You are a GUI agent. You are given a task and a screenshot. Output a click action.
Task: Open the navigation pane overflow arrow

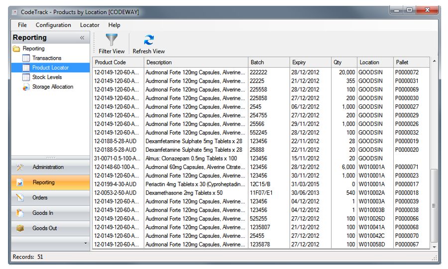click(85, 243)
